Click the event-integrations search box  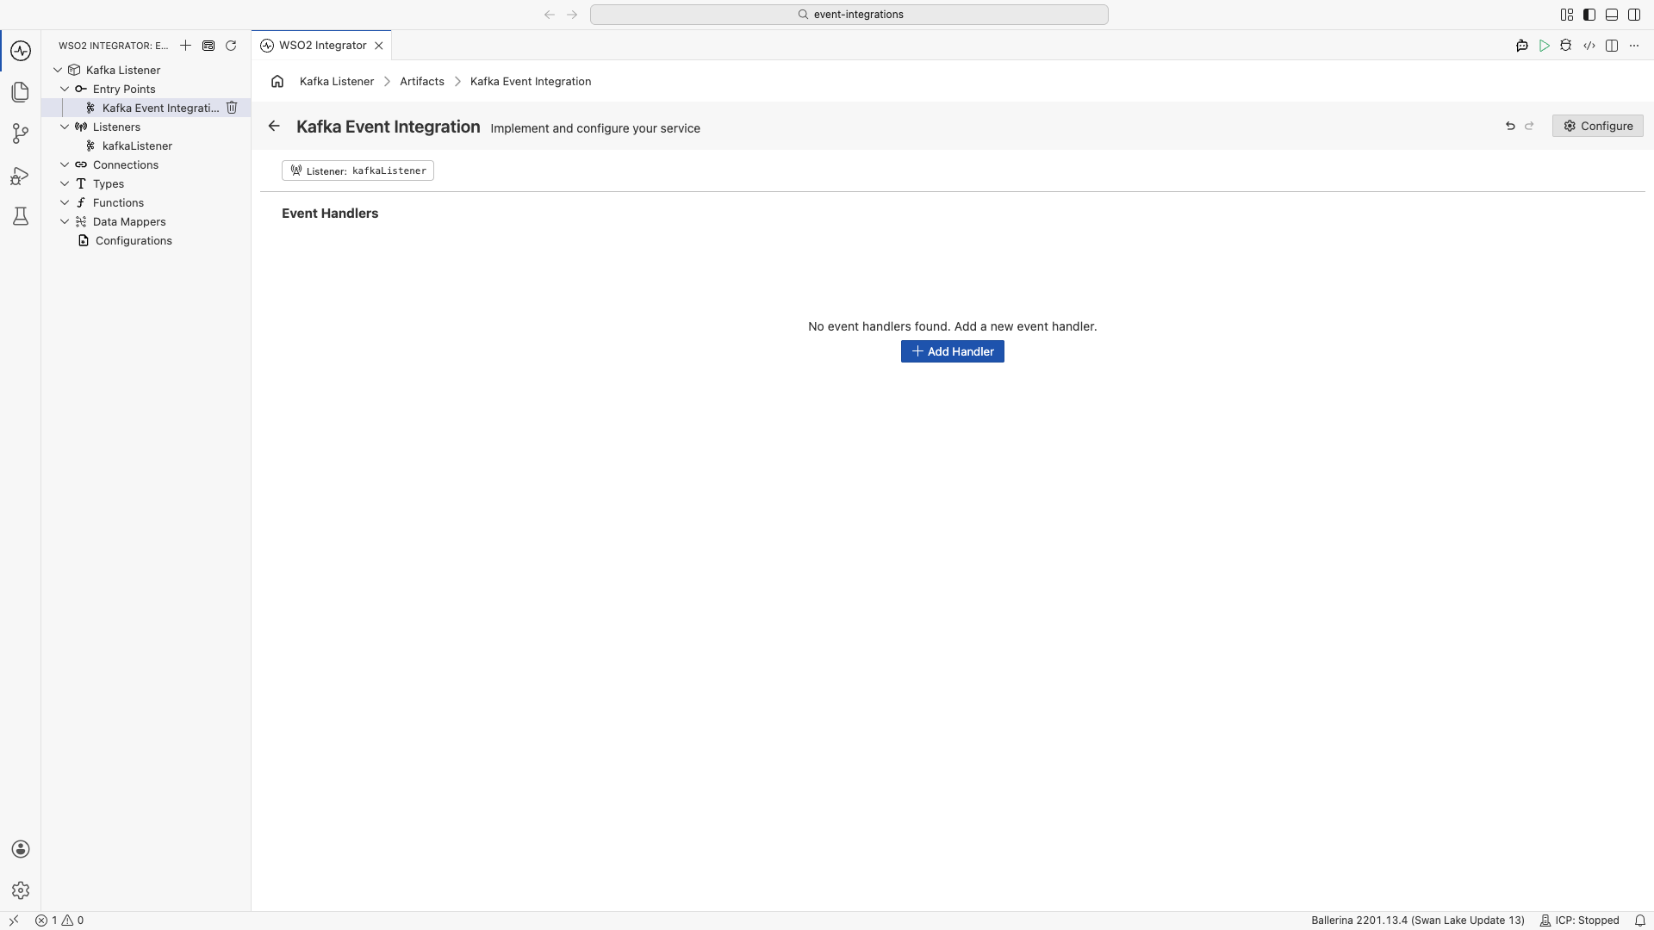pos(849,15)
